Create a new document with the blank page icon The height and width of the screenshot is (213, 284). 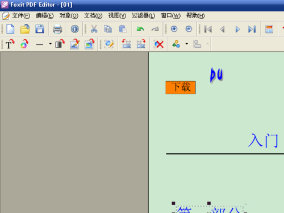point(10,29)
